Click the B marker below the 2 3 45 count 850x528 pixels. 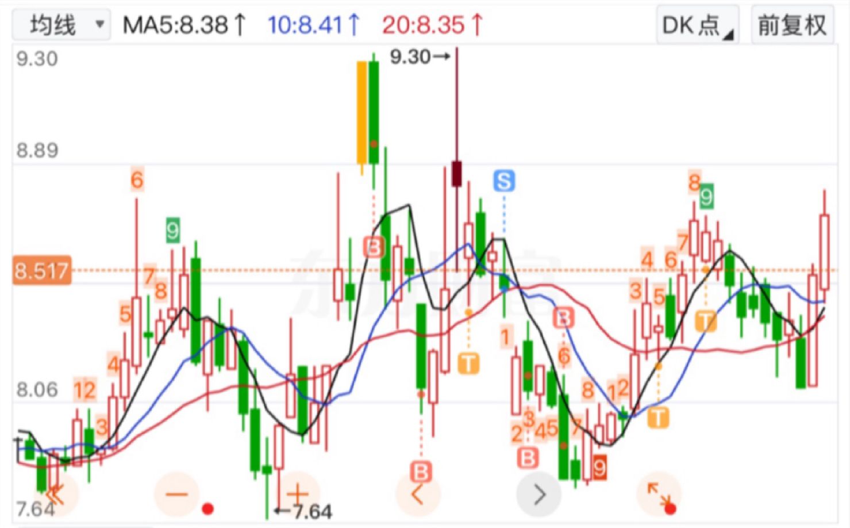(528, 458)
